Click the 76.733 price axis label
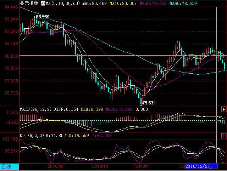The width and height of the screenshot is (227, 171). 11,93
